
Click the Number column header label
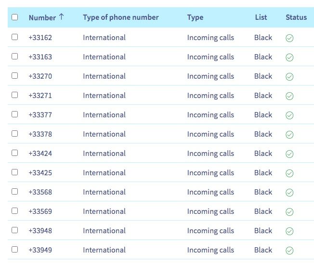coord(42,18)
